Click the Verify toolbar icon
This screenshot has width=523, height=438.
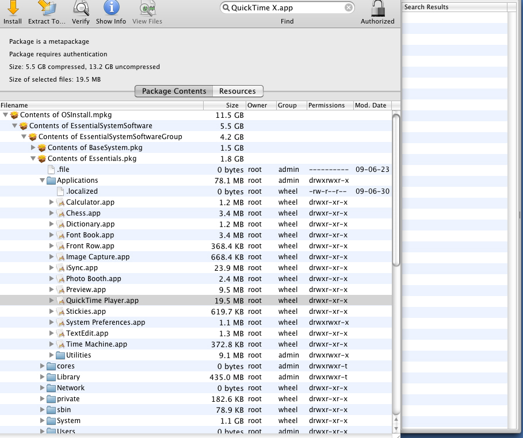(81, 8)
